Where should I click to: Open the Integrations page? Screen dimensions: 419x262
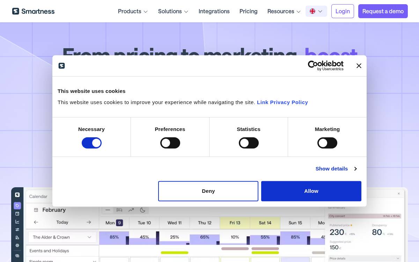[214, 11]
